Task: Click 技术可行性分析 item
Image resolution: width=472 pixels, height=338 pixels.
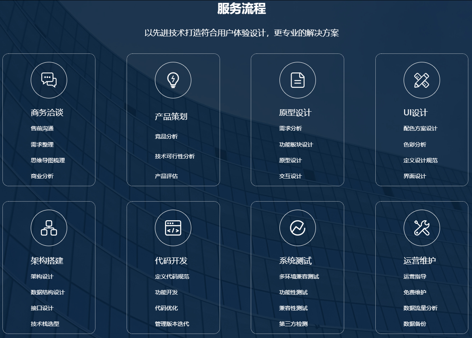Action: click(175, 156)
